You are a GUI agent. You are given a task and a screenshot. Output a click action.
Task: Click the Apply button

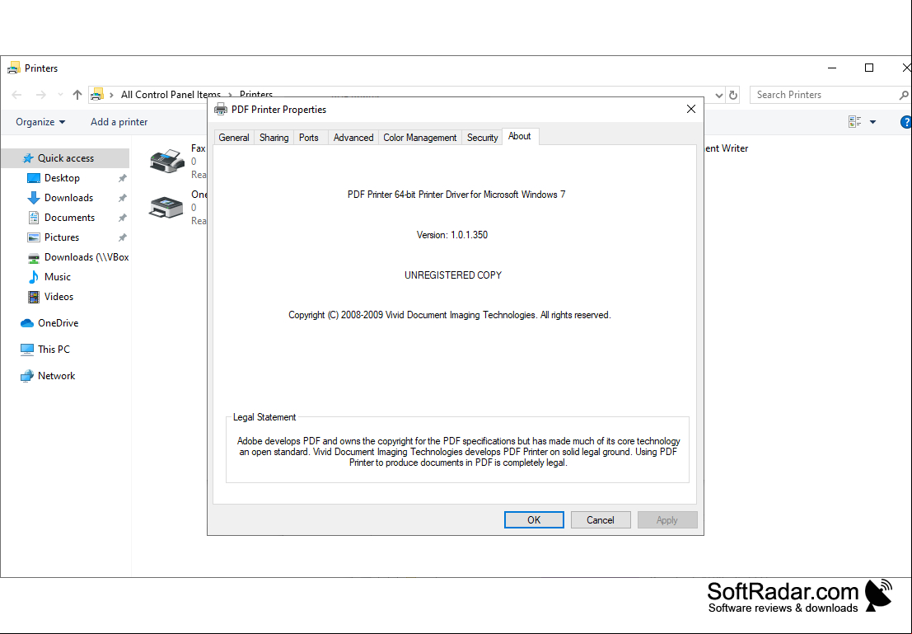click(x=667, y=520)
